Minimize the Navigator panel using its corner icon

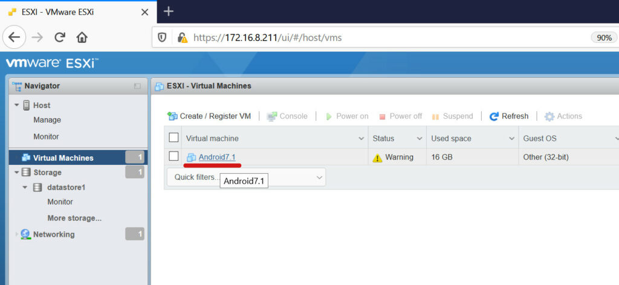[137, 86]
